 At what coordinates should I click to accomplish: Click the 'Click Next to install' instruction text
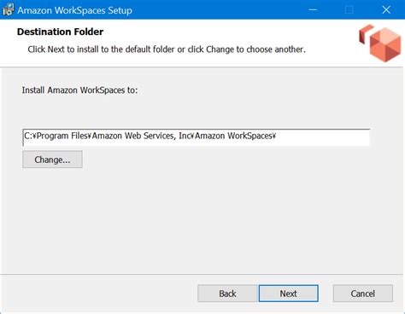click(167, 49)
